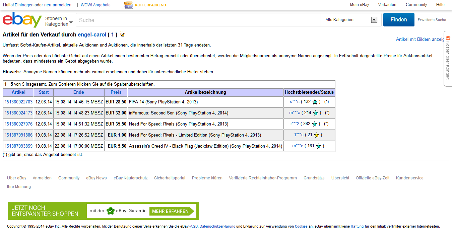Open the Mein eBay menu
Image resolution: width=452 pixels, height=246 pixels.
pyautogui.click(x=360, y=5)
